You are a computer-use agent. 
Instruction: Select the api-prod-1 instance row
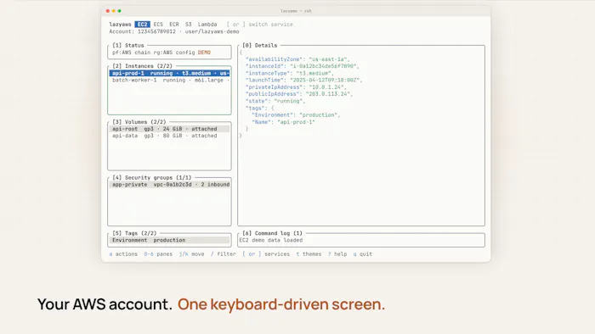click(x=169, y=74)
